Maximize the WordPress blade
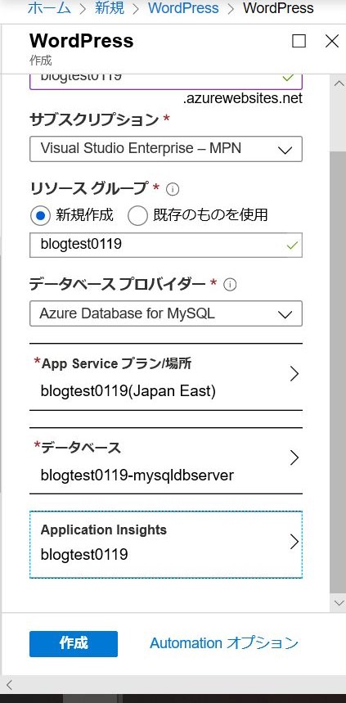This screenshot has width=346, height=703. 299,41
